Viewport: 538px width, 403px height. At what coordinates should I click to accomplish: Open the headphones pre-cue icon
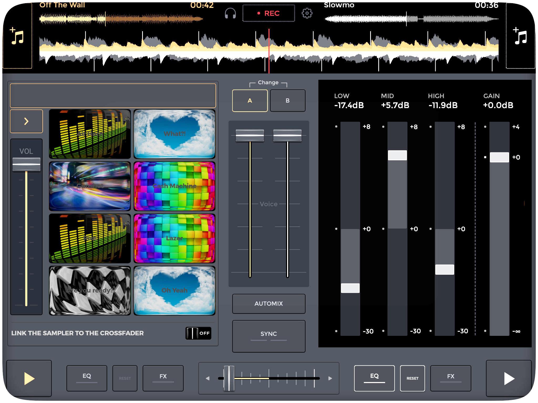click(x=230, y=13)
